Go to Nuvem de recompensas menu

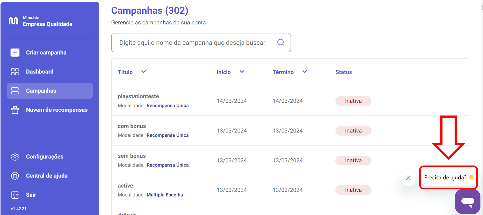point(57,110)
